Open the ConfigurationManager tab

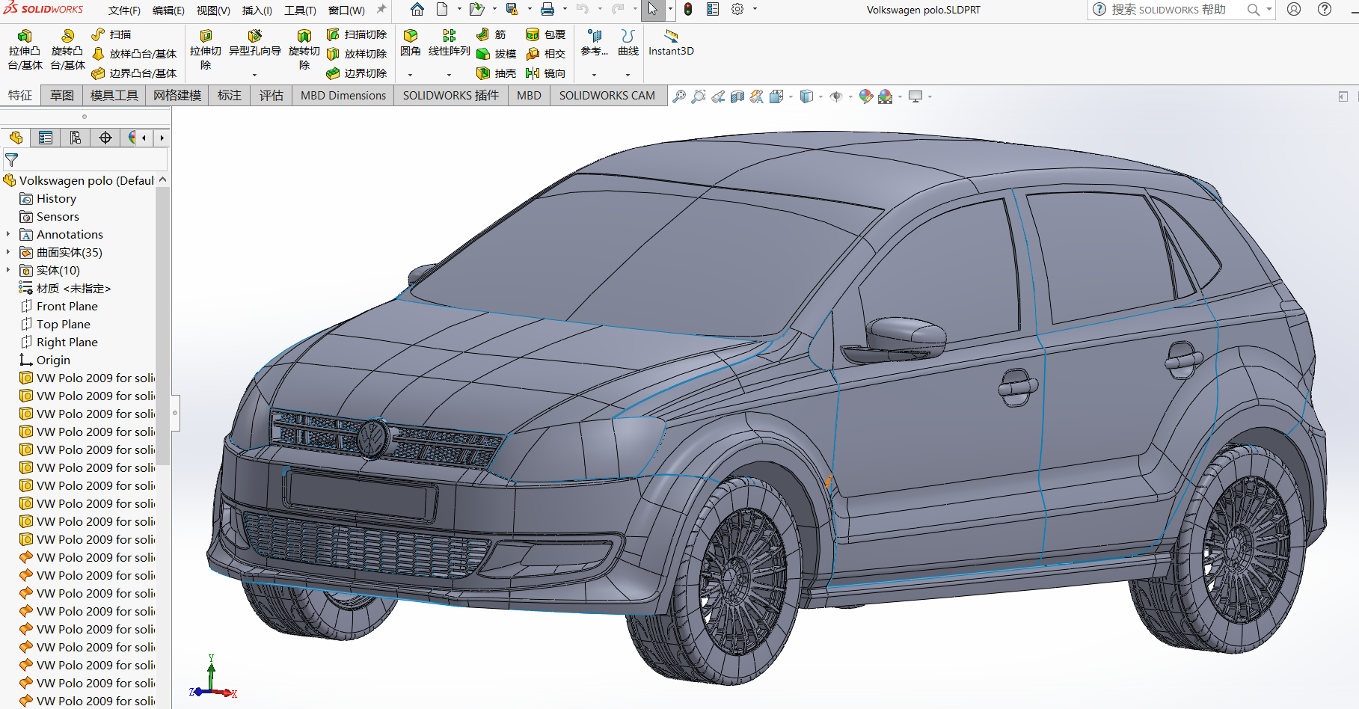click(76, 138)
